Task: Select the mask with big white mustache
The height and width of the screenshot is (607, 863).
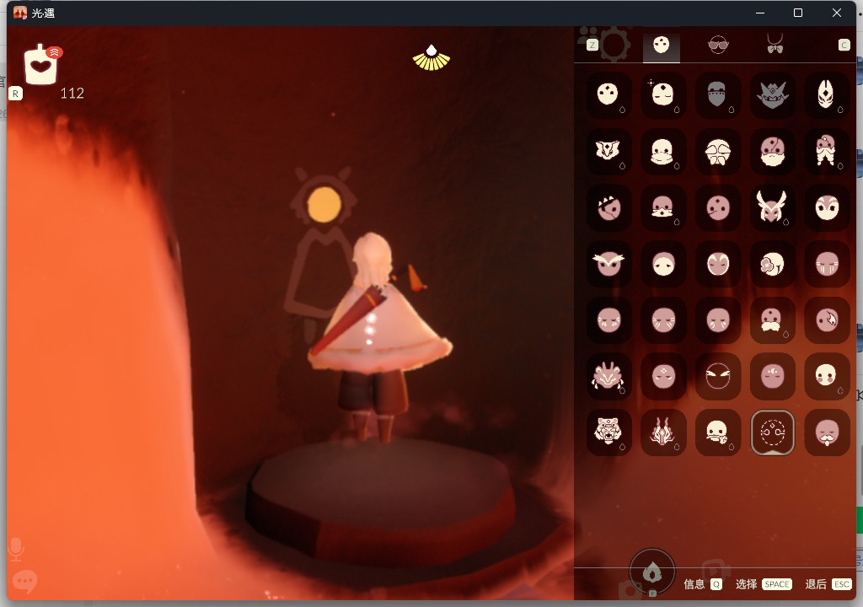Action: tap(772, 320)
